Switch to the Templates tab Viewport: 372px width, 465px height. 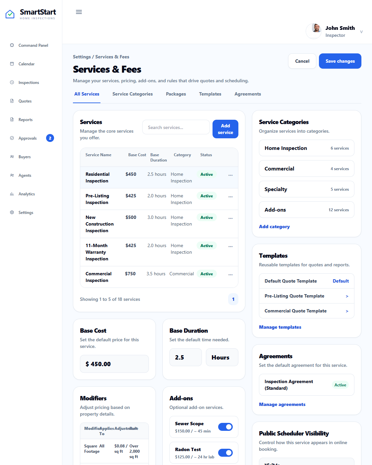tap(210, 94)
